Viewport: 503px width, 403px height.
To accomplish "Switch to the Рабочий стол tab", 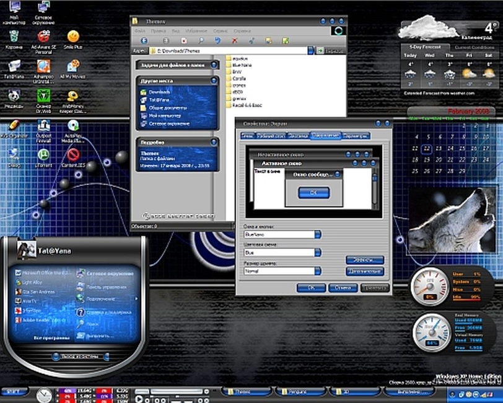I will point(271,136).
